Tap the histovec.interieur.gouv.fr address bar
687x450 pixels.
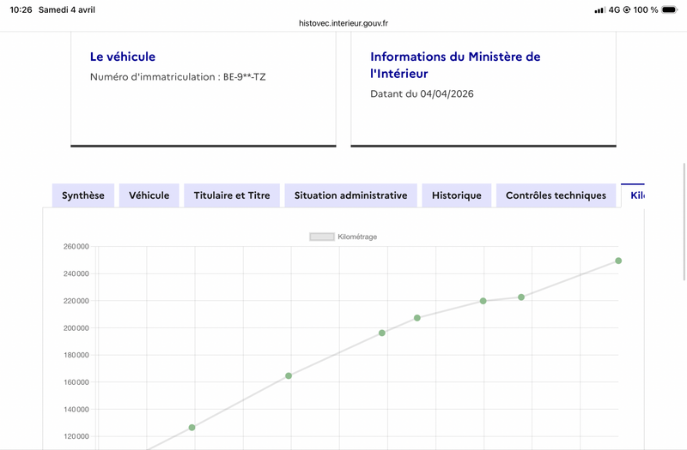(x=343, y=23)
